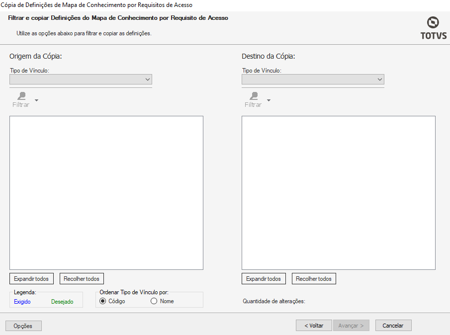The width and height of the screenshot is (450, 335).
Task: Select the Nome radio button
Action: (154, 301)
